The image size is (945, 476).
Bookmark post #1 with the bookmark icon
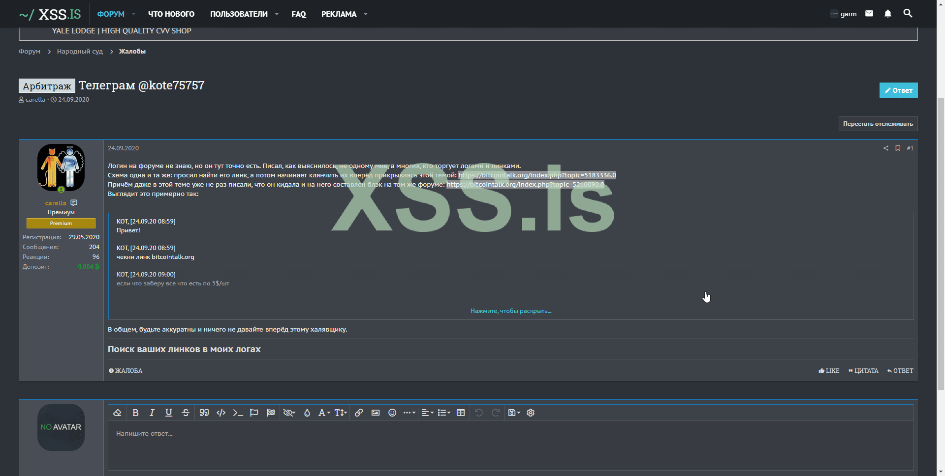click(x=898, y=148)
